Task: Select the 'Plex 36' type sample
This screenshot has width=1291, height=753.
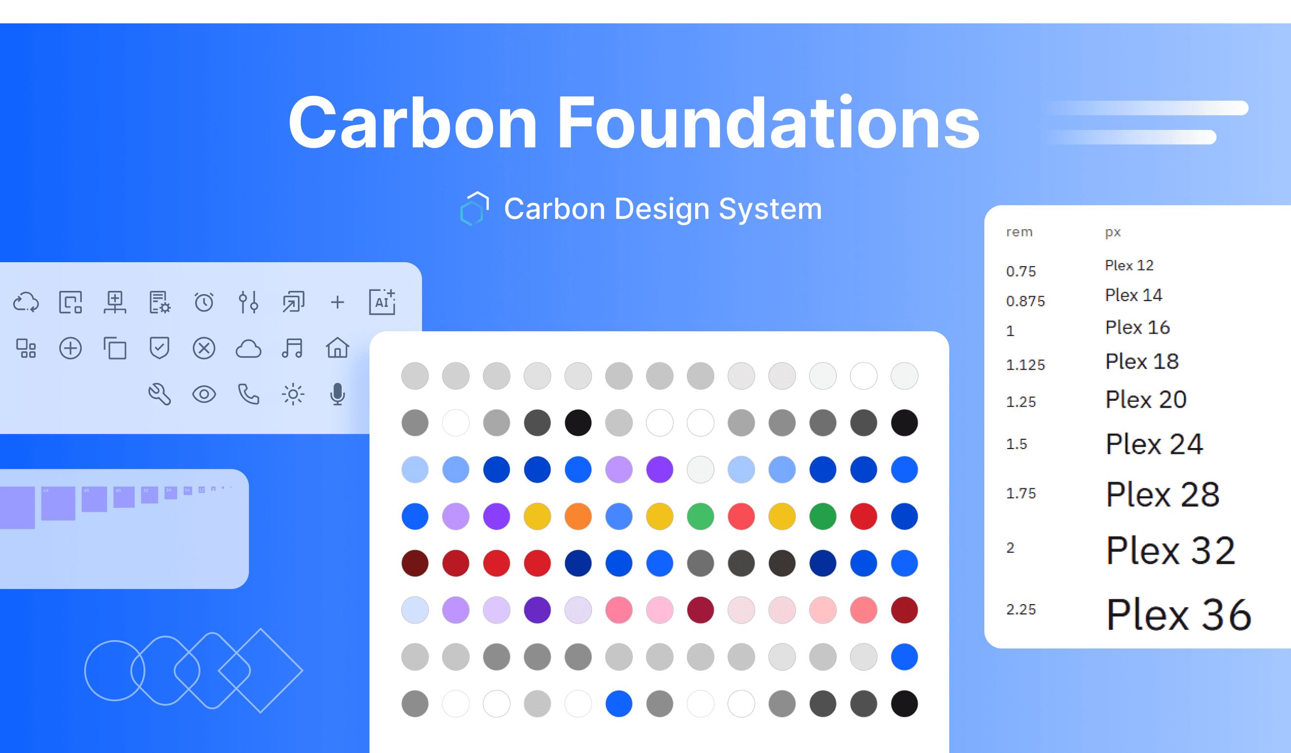Action: click(1179, 615)
